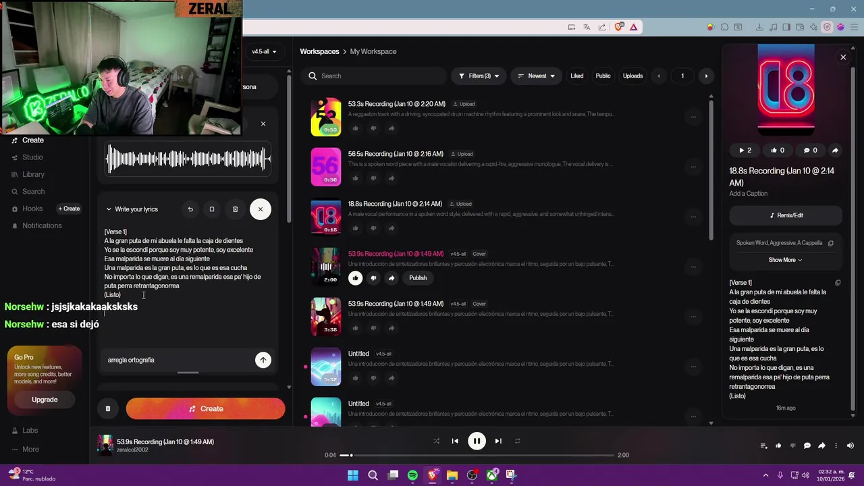This screenshot has height=486, width=864.
Task: Seek on the playback progress bar
Action: point(477,455)
